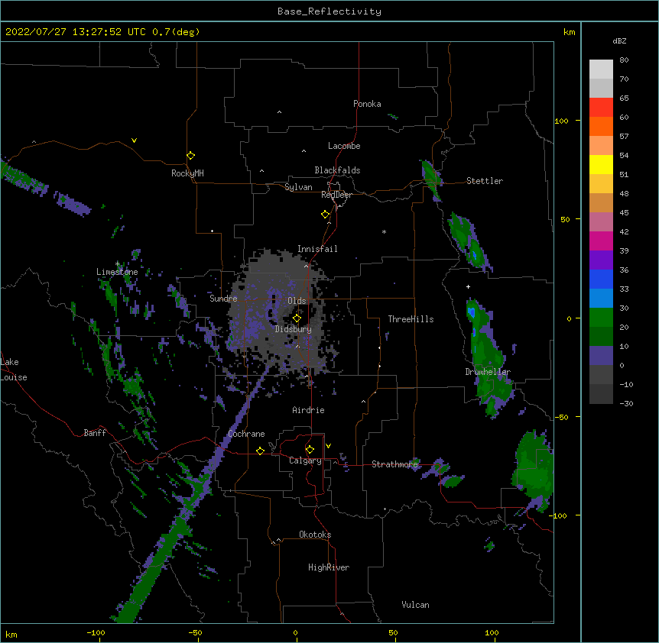Screen dimensions: 659x643
Task: Click the Lake Louise label
Action: coord(14,370)
